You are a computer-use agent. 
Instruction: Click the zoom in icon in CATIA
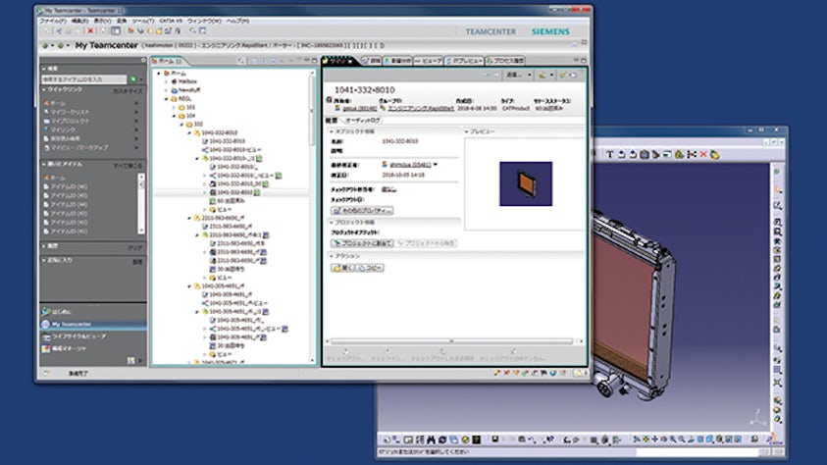[x=673, y=439]
